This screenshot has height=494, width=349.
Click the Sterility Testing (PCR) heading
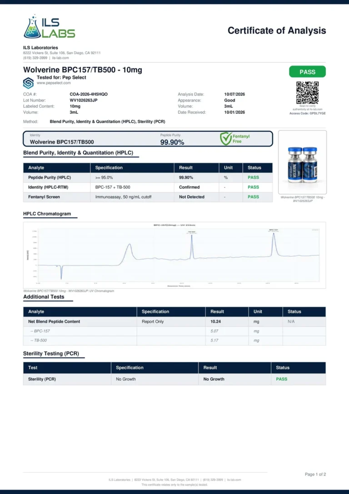(51, 353)
